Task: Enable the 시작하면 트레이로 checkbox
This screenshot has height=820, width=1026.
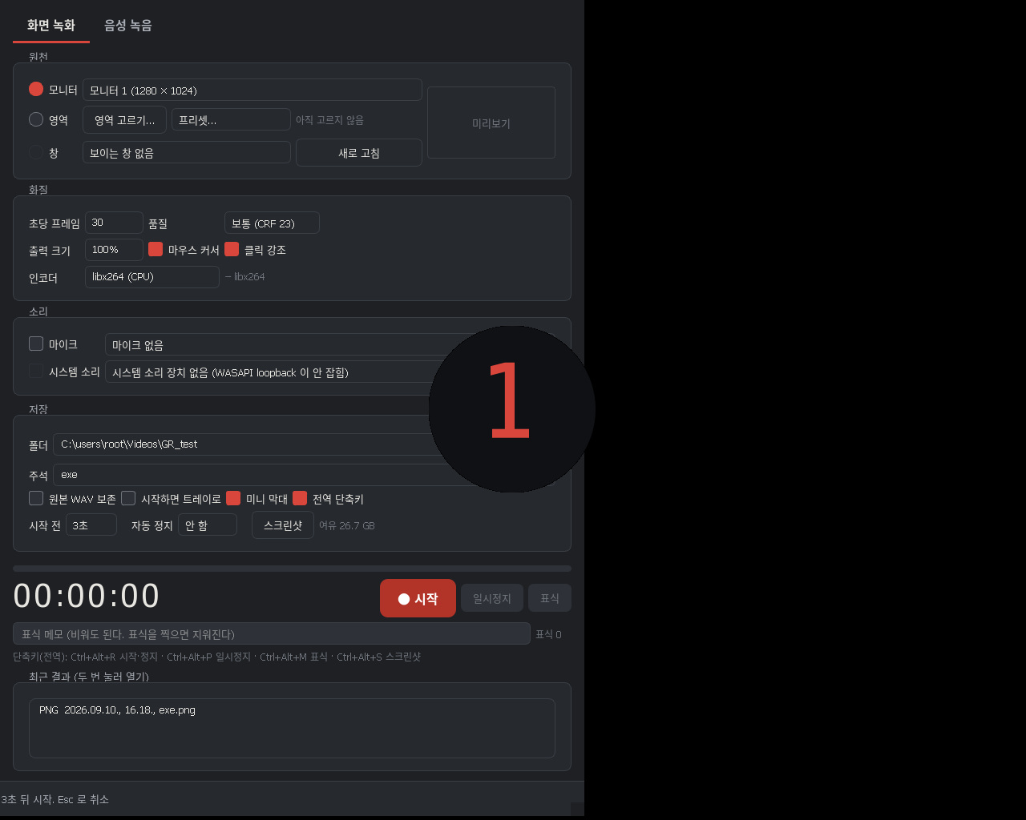Action: [128, 498]
